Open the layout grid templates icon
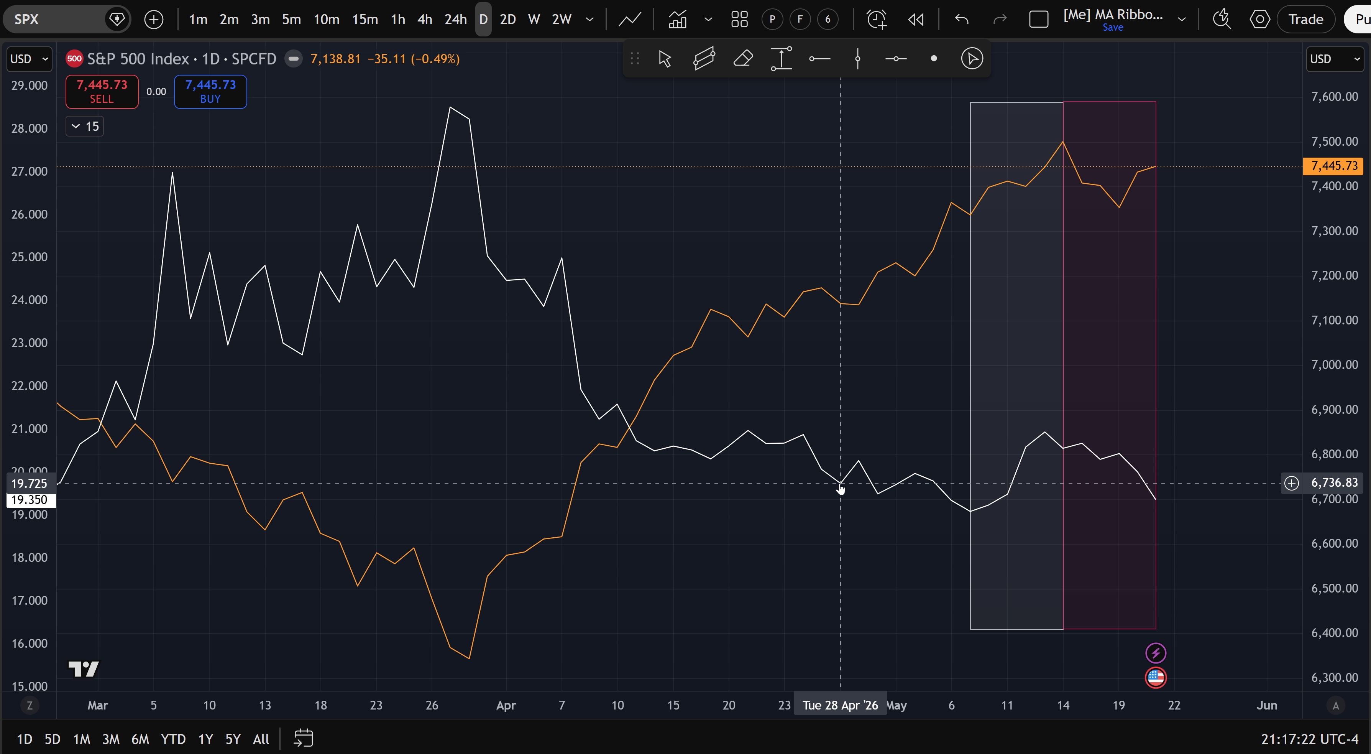The height and width of the screenshot is (754, 1371). coord(739,20)
